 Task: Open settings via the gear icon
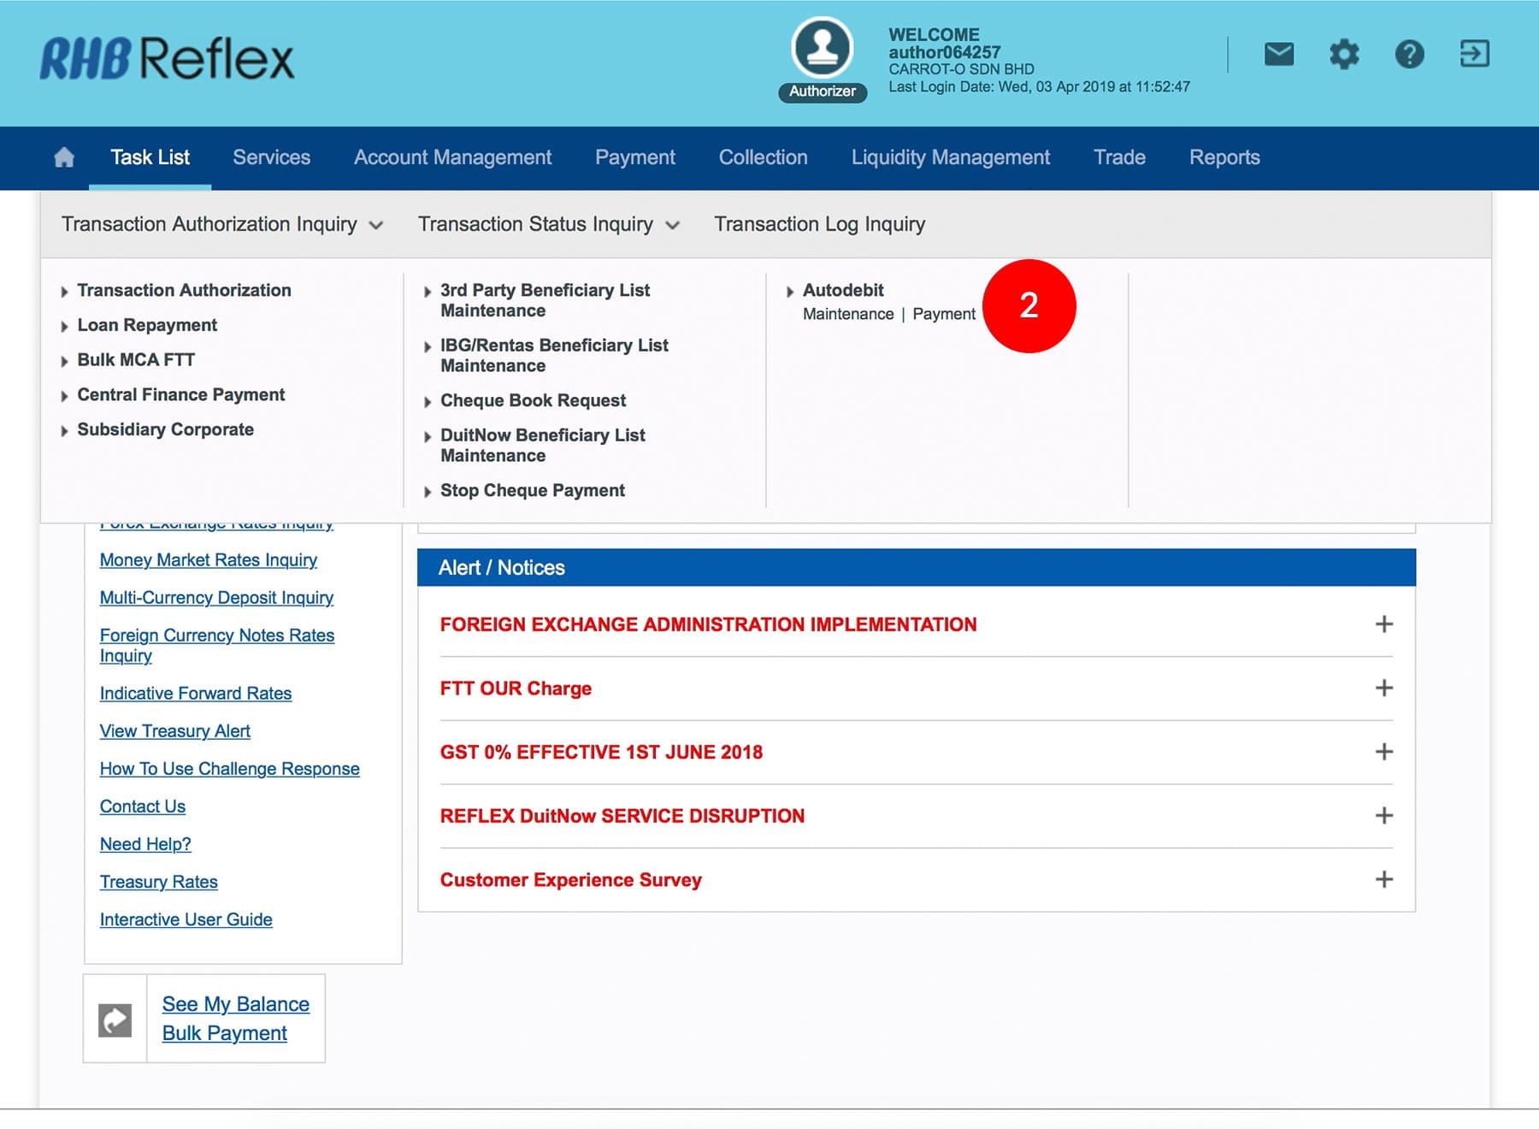(1343, 55)
